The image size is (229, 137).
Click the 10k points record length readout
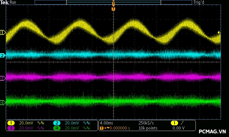[148, 128]
